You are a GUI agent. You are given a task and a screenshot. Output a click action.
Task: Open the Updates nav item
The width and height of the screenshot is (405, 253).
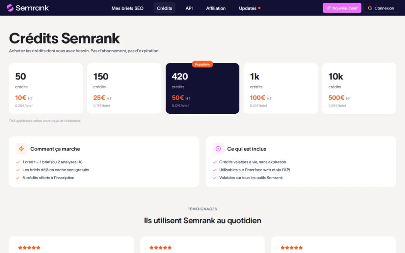(250, 8)
